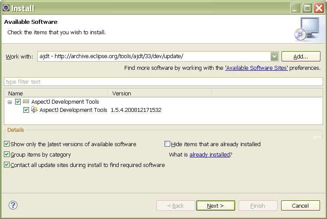
Task: Collapse the AspectJ Development Tools tree node
Action: coord(10,102)
